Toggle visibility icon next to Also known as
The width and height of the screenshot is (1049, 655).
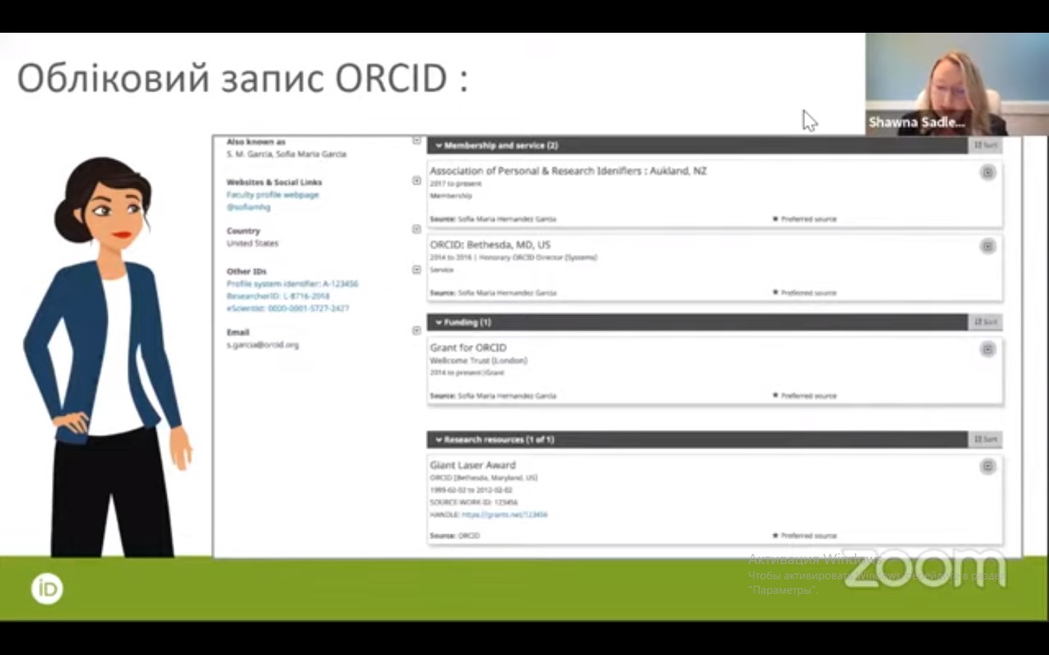417,140
